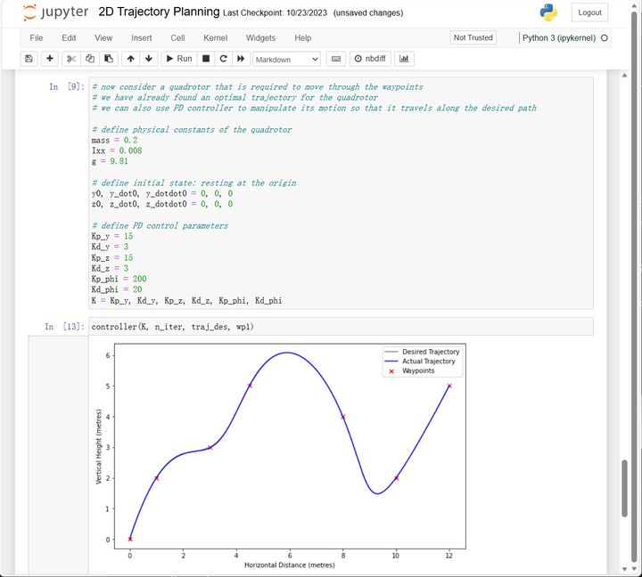Toggle the Not Trusted notebook status
642x577 pixels.
tap(473, 37)
